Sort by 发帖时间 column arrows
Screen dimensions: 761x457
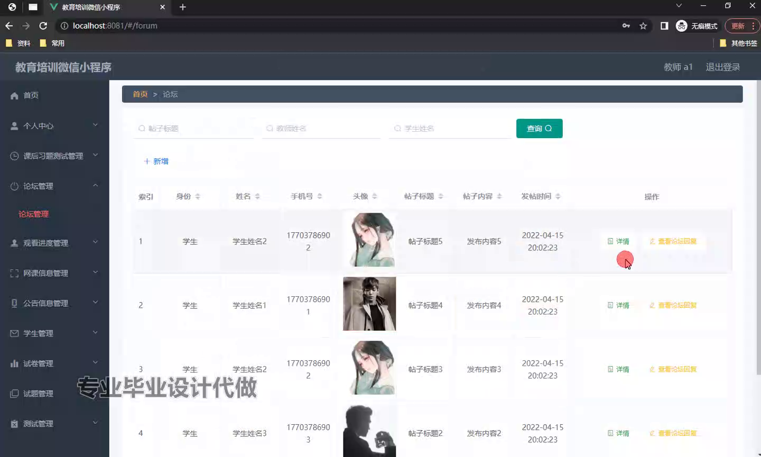click(558, 196)
